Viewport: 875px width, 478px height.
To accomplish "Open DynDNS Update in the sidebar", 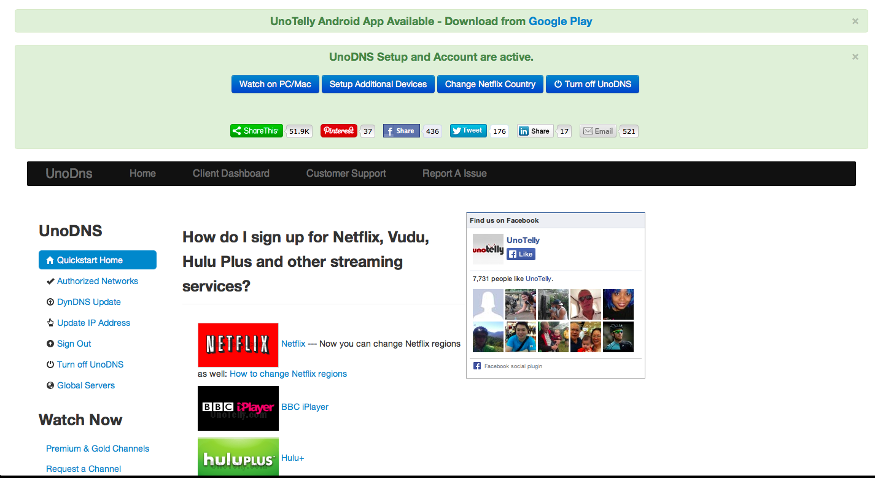I will 89,302.
